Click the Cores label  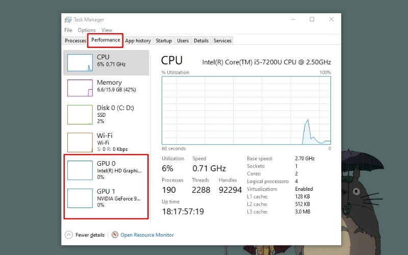[253, 173]
